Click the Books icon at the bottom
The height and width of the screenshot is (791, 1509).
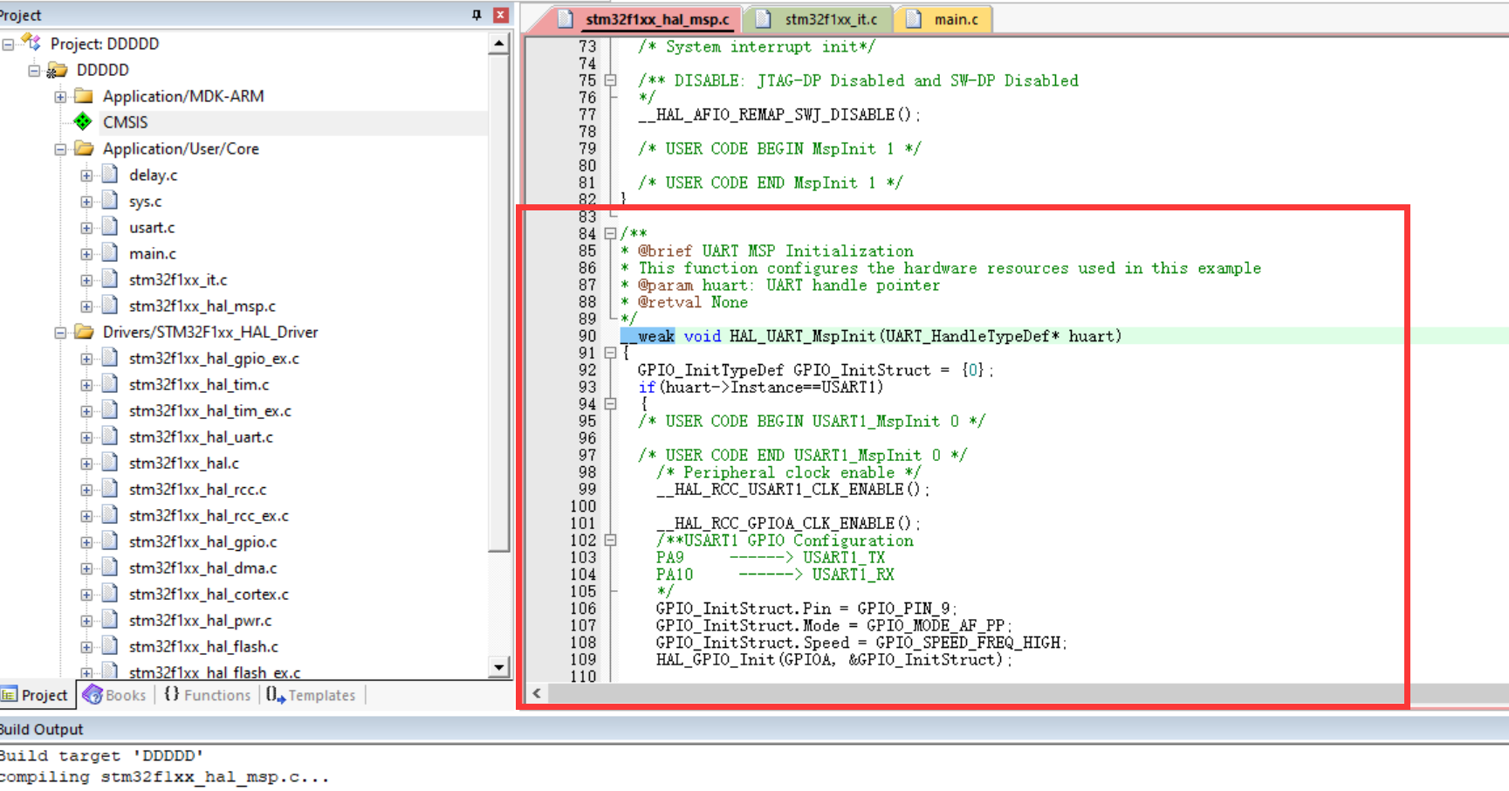(93, 695)
